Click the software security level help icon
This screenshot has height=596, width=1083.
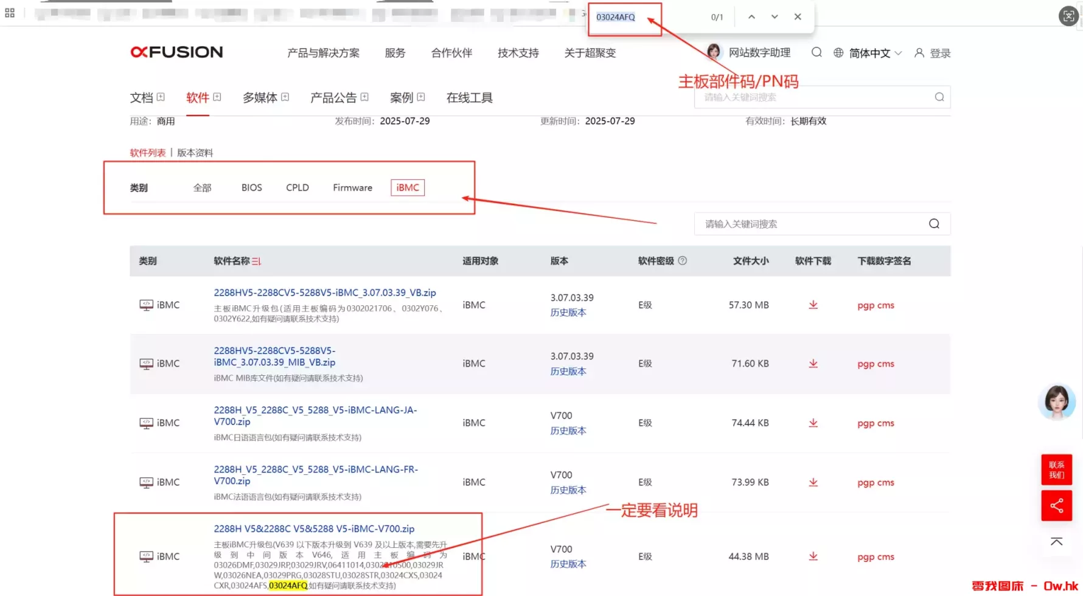[x=682, y=261]
